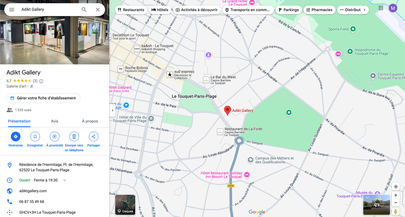Viewport: 405px width, 217px height.
Task: Click Gérer votre fiche d'établissement button
Action: pos(43,98)
